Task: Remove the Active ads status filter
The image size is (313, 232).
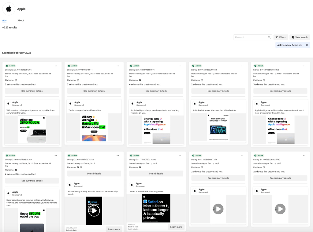Action: [307, 45]
